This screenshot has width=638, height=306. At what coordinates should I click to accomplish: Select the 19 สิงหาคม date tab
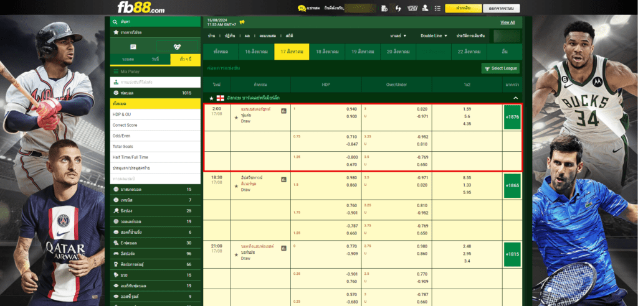click(x=363, y=52)
